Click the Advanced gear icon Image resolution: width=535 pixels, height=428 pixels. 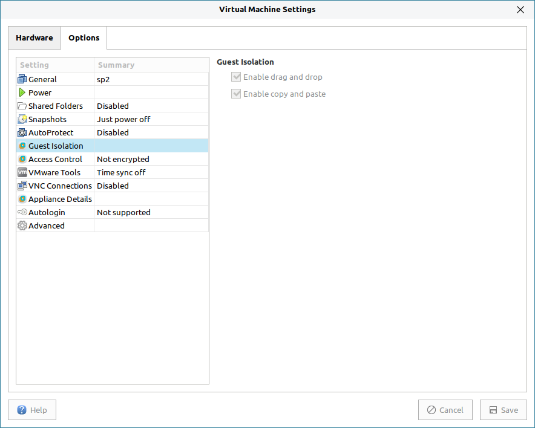pyautogui.click(x=22, y=225)
